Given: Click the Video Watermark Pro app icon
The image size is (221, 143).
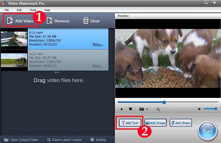Looking at the screenshot, I should point(4,3).
